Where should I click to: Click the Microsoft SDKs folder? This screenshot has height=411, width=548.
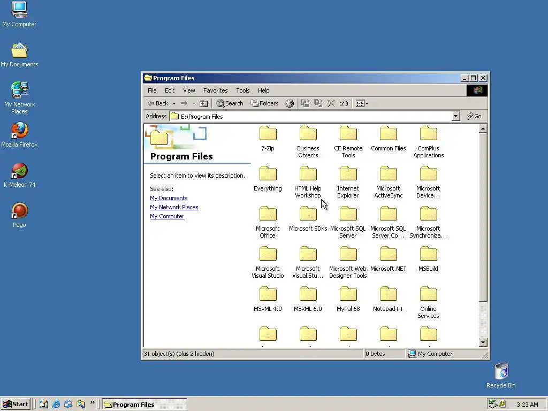tap(308, 219)
